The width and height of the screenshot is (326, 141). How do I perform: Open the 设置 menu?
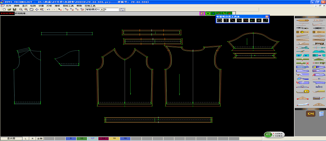[x=41, y=6]
